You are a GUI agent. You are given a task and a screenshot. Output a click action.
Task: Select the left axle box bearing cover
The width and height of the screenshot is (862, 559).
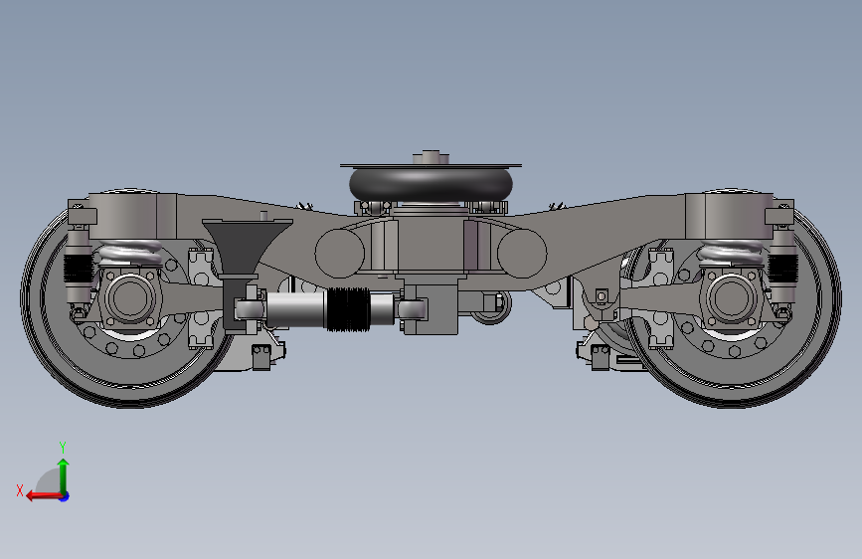point(129,297)
